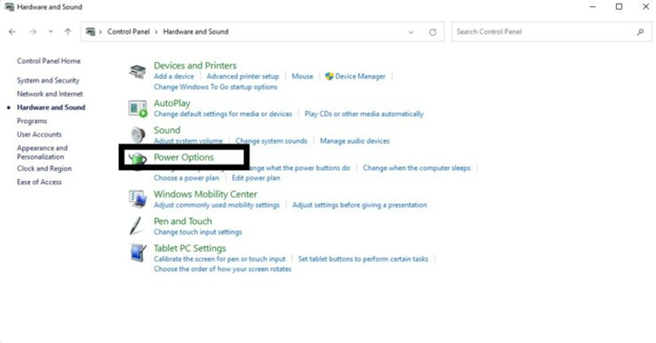Click the Sound speaker icon
This screenshot has width=656, height=343.
(138, 135)
